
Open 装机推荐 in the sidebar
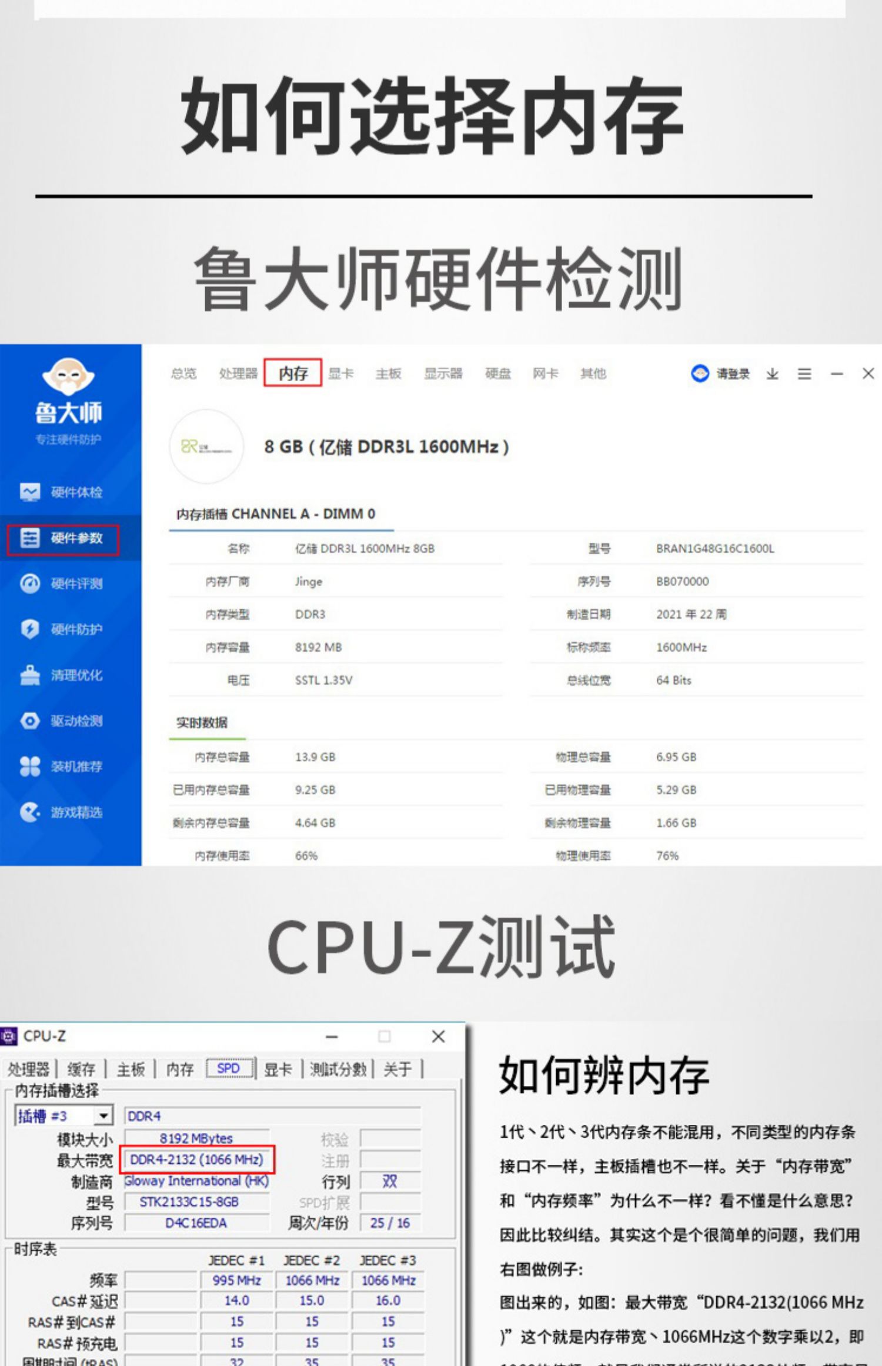[62, 766]
